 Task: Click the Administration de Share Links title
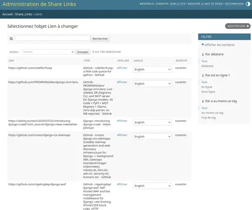pos(39,4)
